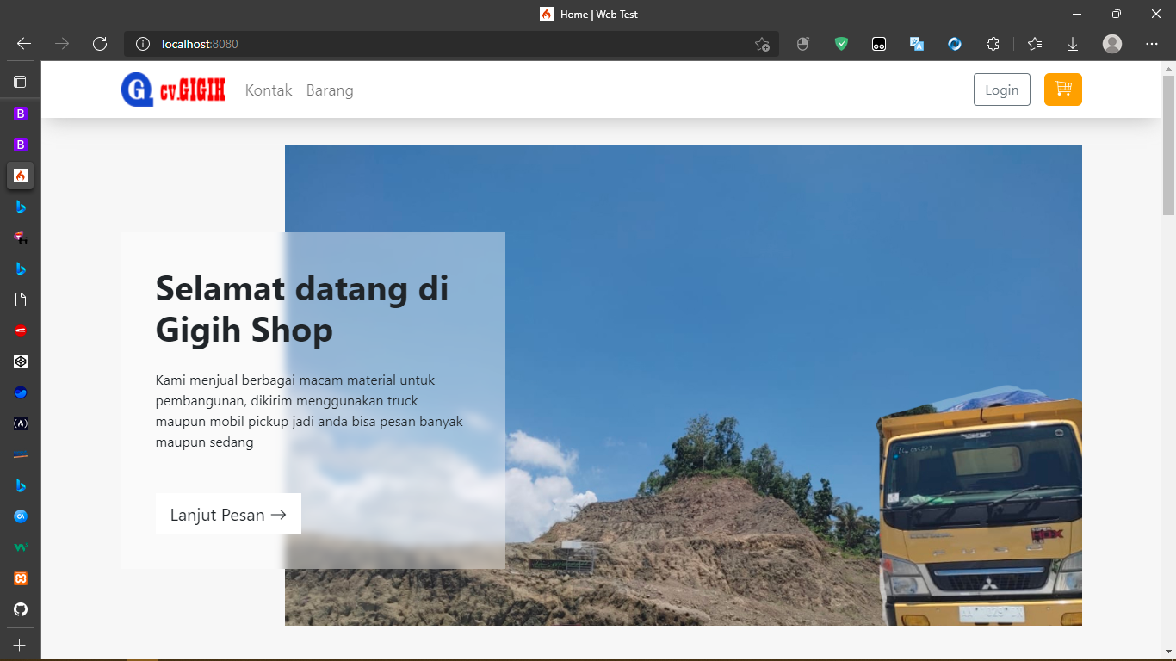1176x661 pixels.
Task: Open browser downloads
Action: click(x=1072, y=43)
